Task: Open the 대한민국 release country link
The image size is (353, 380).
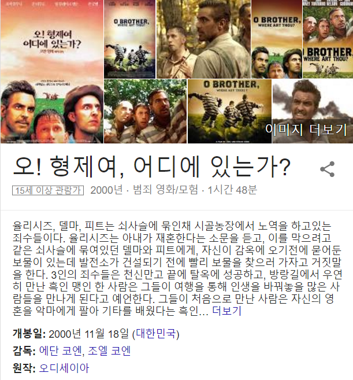Action: (155, 334)
